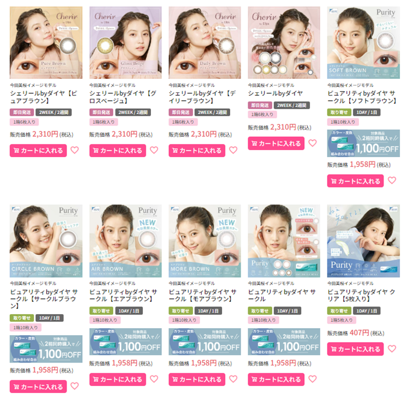Viewport: 408px width, 400px height.
Task: View the Purity Clear blue product thumbnail
Action: 363,241
